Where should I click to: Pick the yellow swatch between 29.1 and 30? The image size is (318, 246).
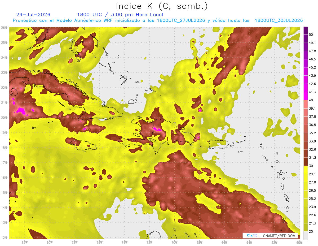(x=306, y=170)
